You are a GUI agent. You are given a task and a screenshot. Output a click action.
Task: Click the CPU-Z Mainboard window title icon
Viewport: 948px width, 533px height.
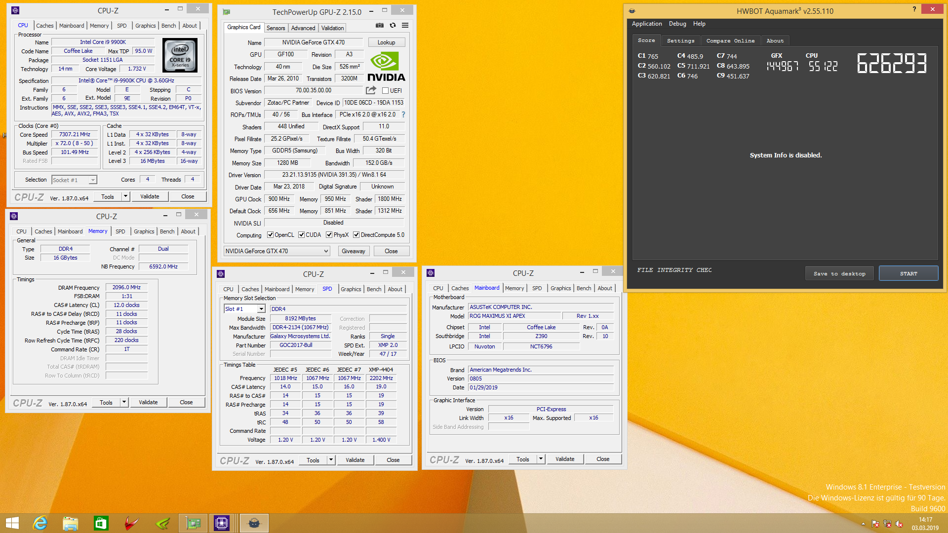(x=431, y=273)
